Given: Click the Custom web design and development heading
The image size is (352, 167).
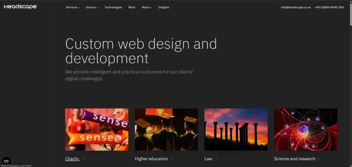Looking at the screenshot, I should pos(141,51).
